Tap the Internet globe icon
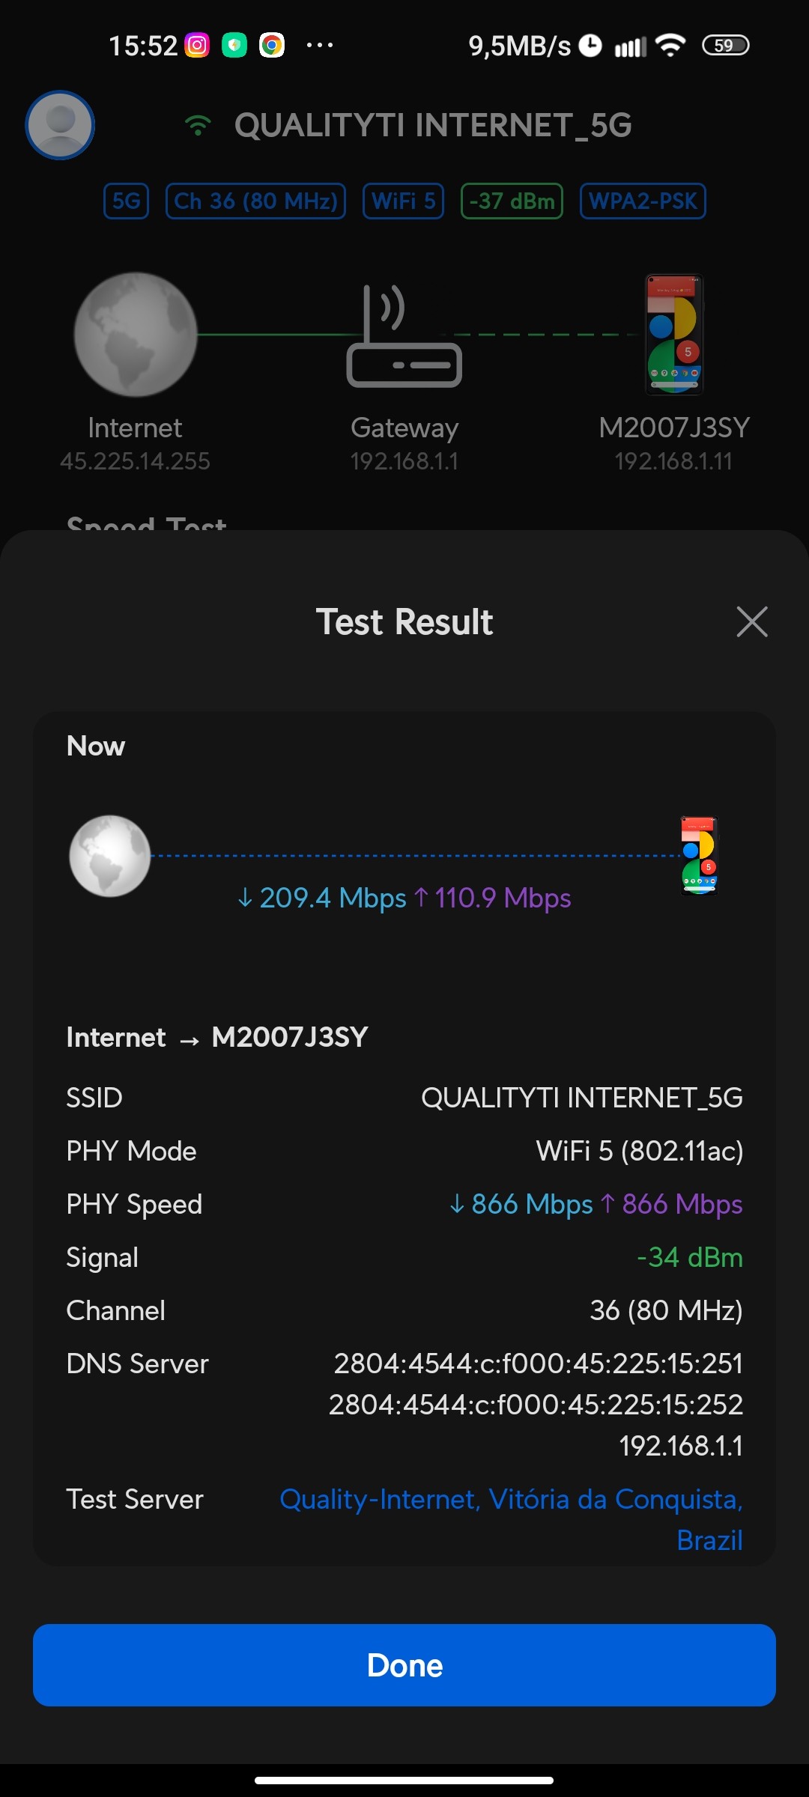This screenshot has height=1797, width=809. point(135,334)
